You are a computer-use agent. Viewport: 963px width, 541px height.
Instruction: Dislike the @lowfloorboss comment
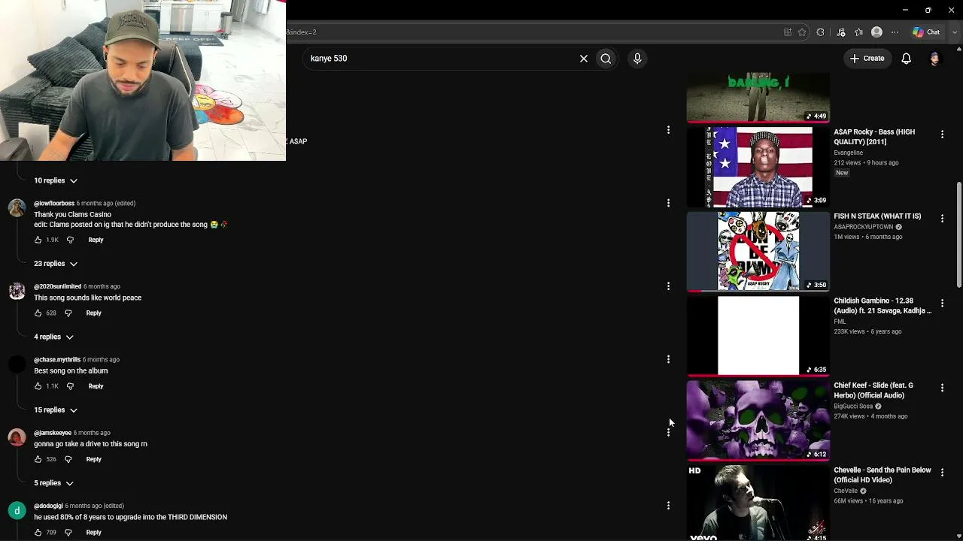(x=70, y=240)
